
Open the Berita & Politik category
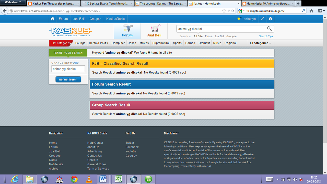coord(98,43)
